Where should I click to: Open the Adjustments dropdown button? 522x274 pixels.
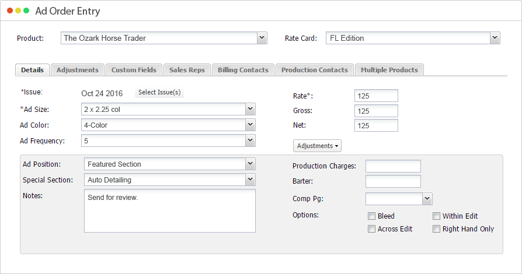click(318, 146)
